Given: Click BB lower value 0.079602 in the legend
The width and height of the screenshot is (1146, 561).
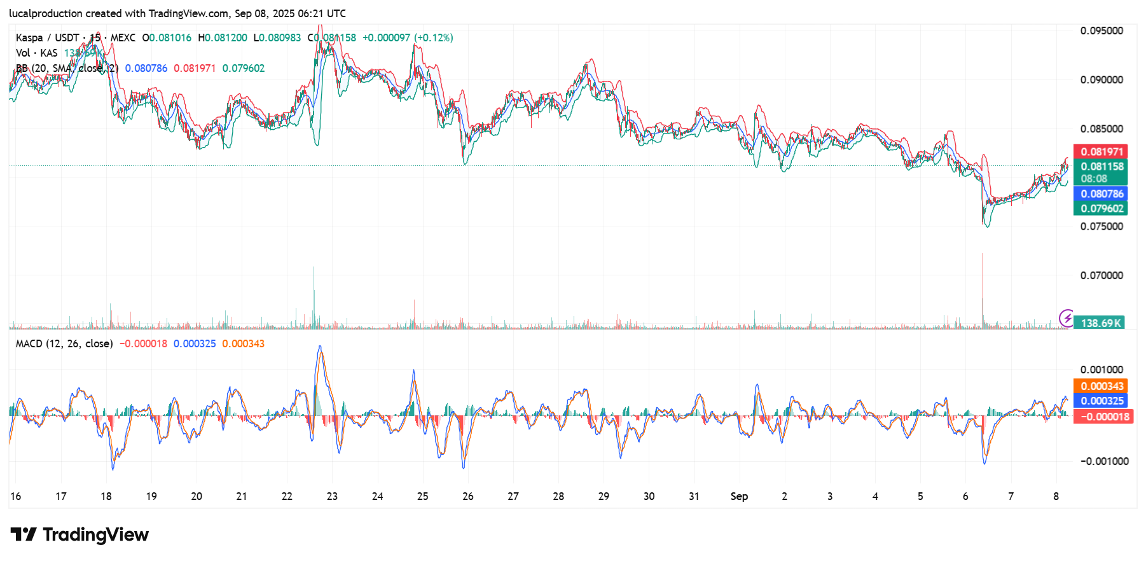Looking at the screenshot, I should coord(244,68).
